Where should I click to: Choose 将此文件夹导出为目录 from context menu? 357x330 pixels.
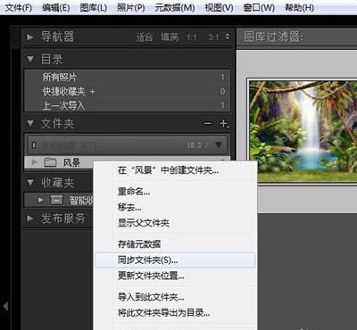(x=164, y=312)
